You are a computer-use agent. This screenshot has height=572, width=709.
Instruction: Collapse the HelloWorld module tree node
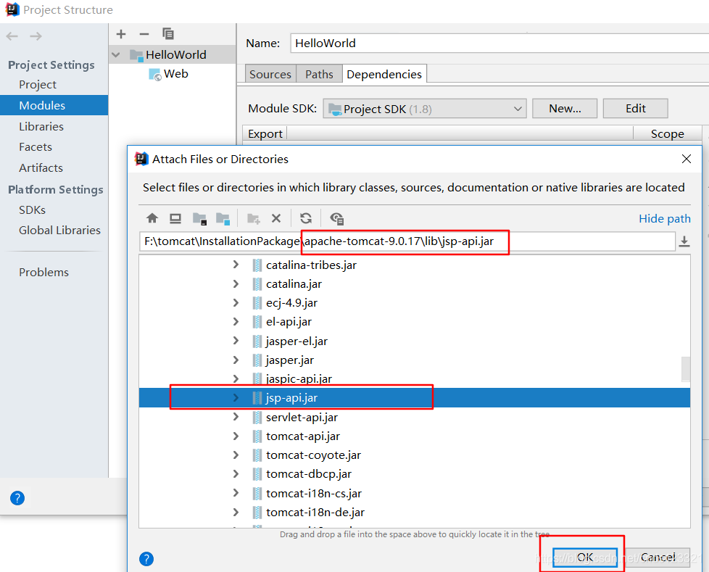116,54
